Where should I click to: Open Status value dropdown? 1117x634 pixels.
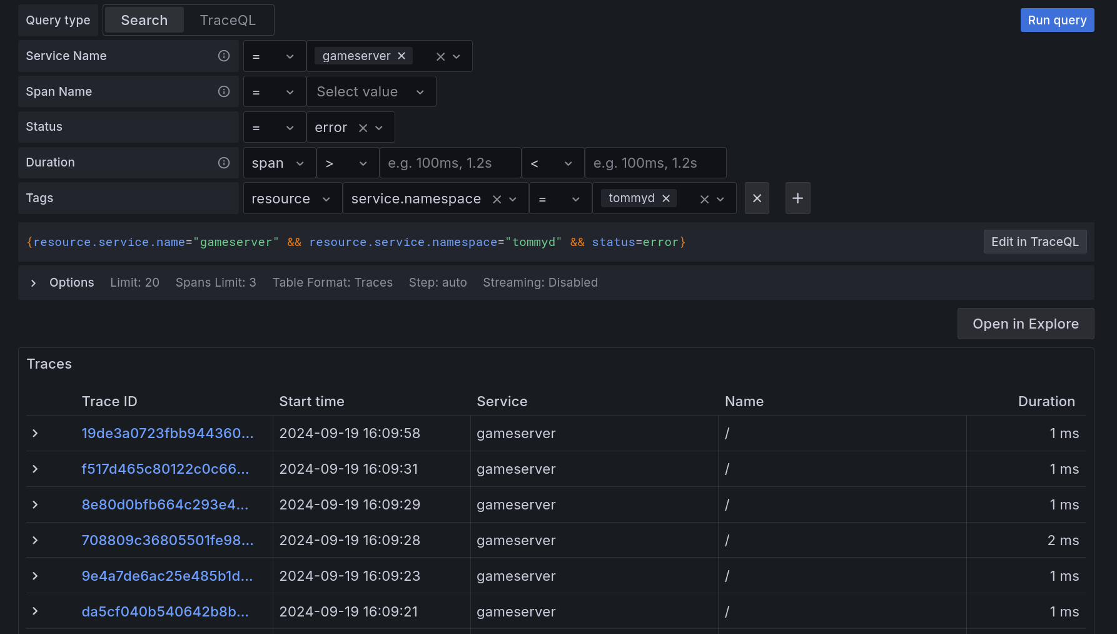pos(379,128)
